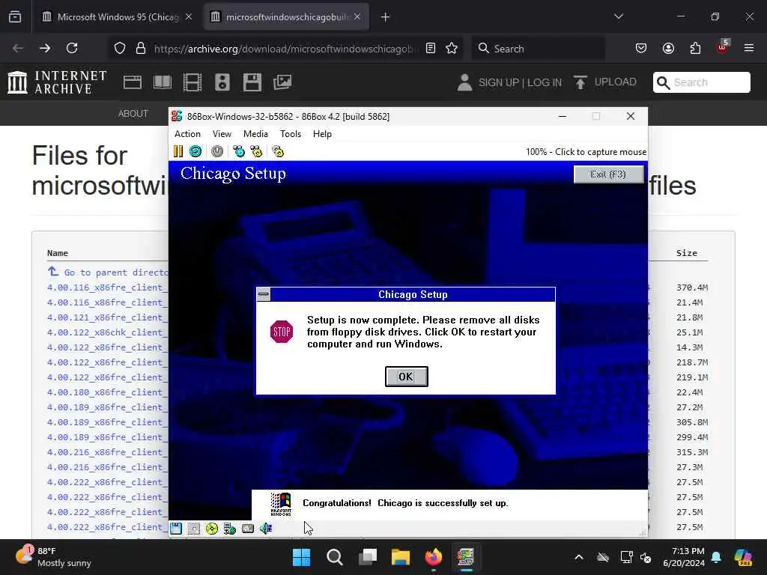Open Firefox tracking protection shield

[x=120, y=48]
